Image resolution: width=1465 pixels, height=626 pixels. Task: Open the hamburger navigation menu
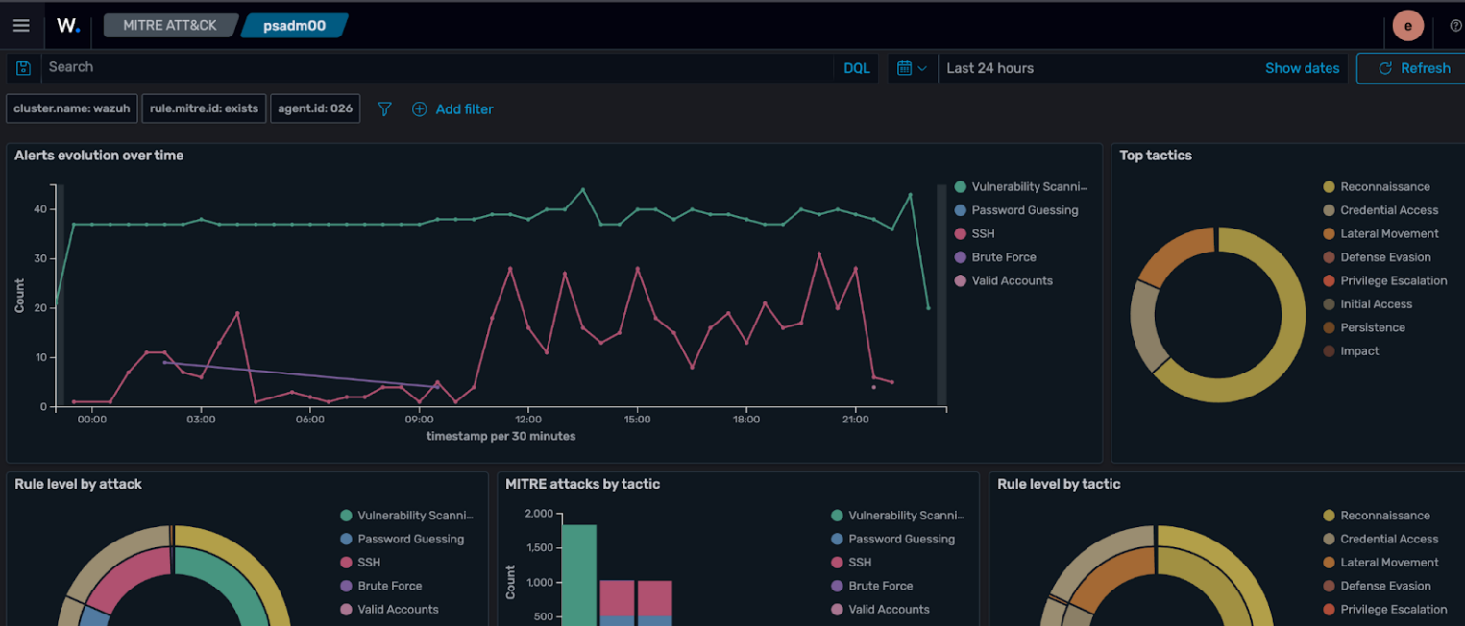click(x=21, y=26)
